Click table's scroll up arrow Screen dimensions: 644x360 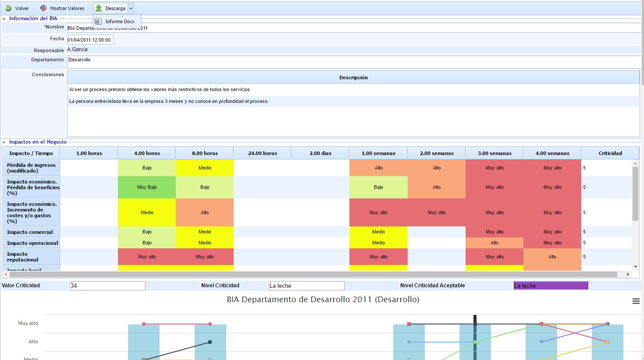(x=635, y=163)
